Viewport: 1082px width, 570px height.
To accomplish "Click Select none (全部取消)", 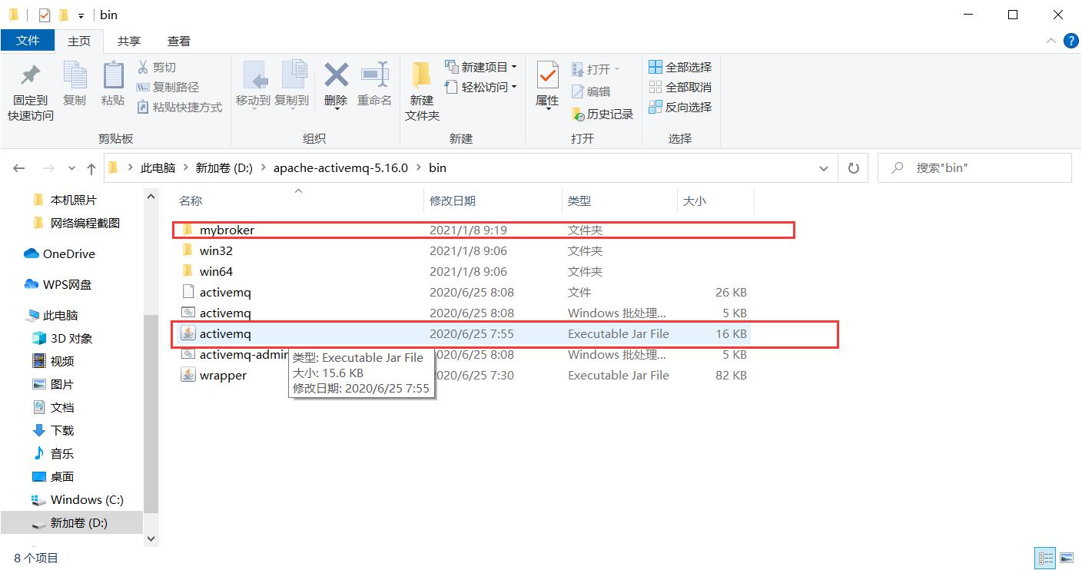I will [680, 88].
